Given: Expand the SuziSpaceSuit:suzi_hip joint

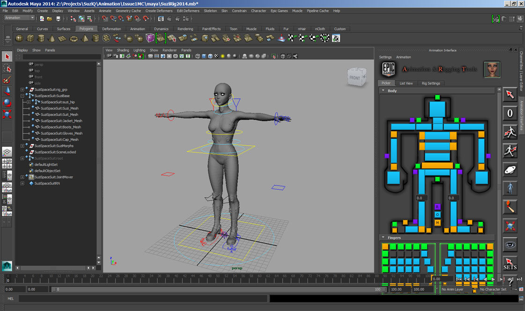Looking at the screenshot, I should [29, 102].
